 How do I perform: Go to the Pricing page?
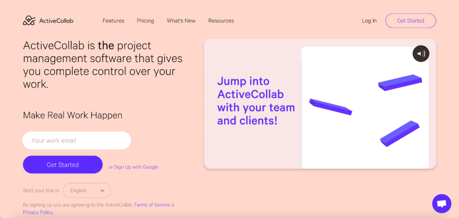click(146, 21)
